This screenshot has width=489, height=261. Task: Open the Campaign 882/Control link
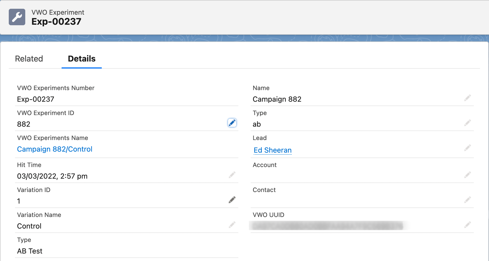(55, 149)
